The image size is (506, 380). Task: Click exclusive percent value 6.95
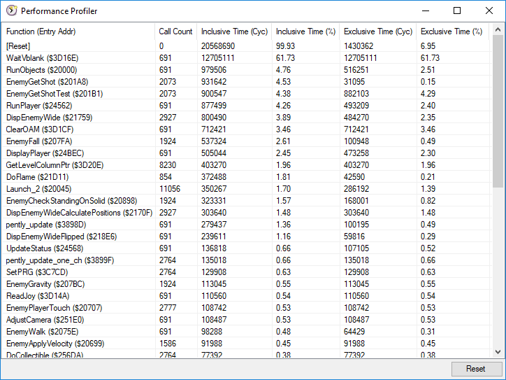(x=428, y=46)
